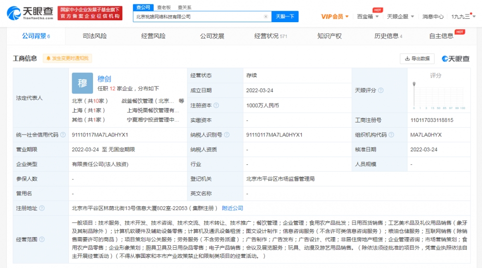Click the download icon in export data
The image size is (482, 268).
coord(407,58)
